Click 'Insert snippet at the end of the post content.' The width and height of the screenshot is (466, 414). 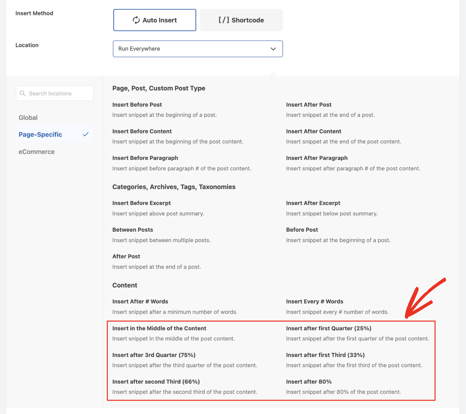click(344, 142)
